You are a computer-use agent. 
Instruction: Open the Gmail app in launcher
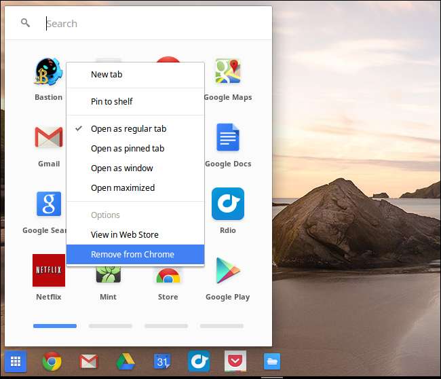pos(48,138)
